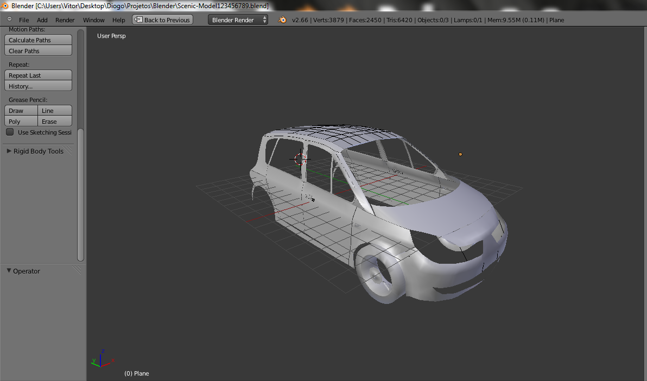Select the Grease Pencil Draw button
647x381 pixels.
pos(21,111)
